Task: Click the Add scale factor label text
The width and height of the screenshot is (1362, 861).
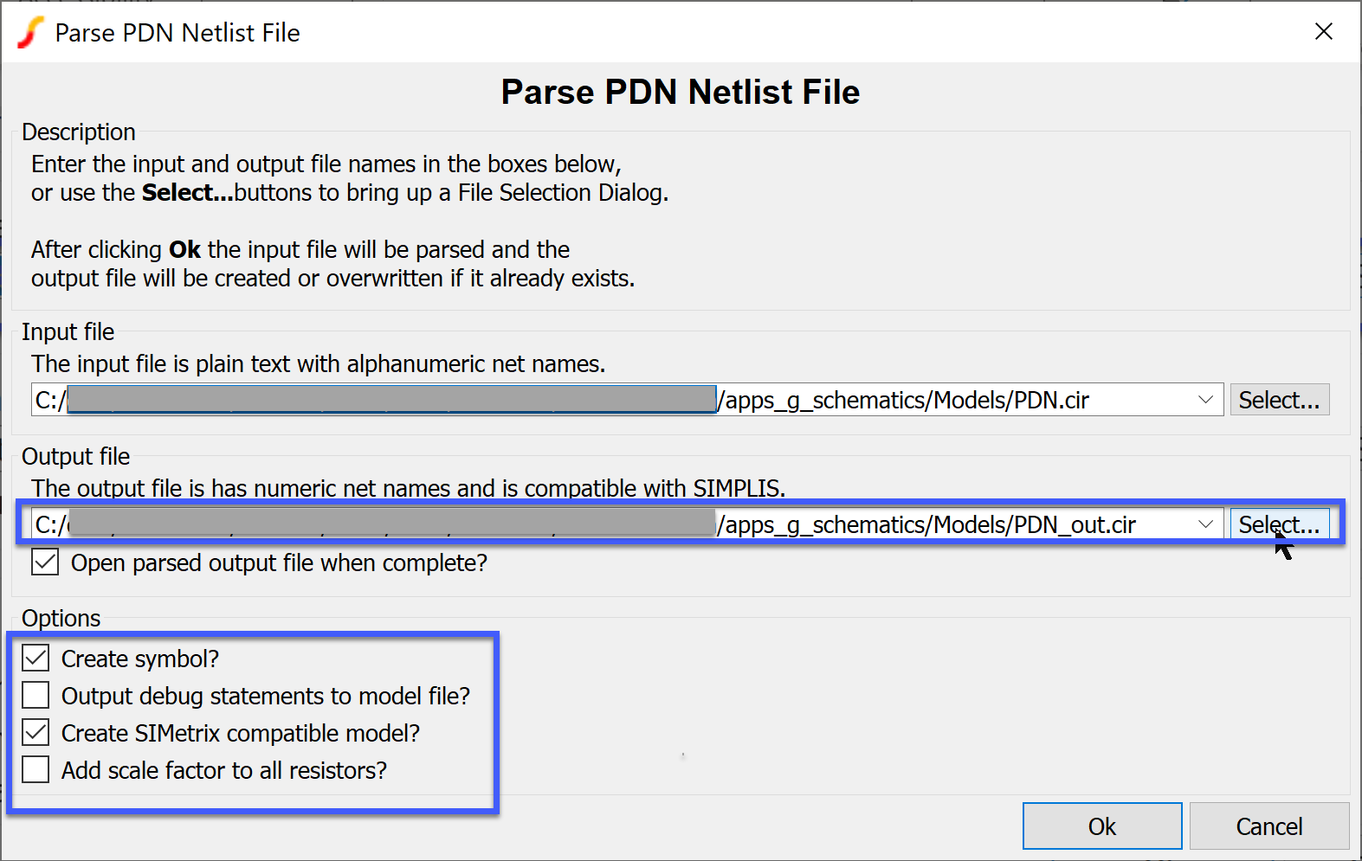Action: (x=224, y=770)
